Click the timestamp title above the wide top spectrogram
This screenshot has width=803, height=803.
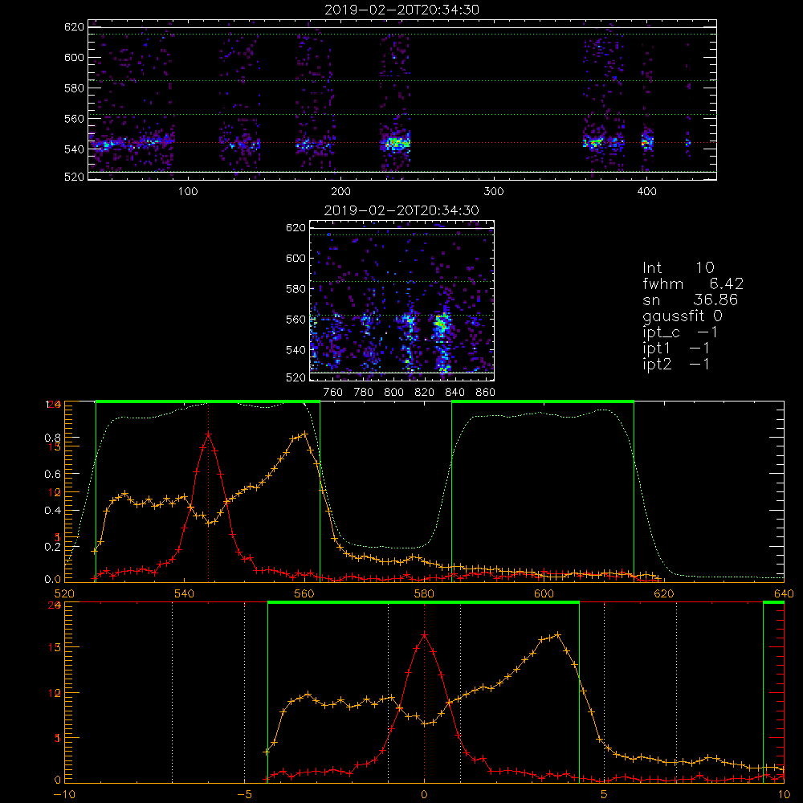pos(401,10)
